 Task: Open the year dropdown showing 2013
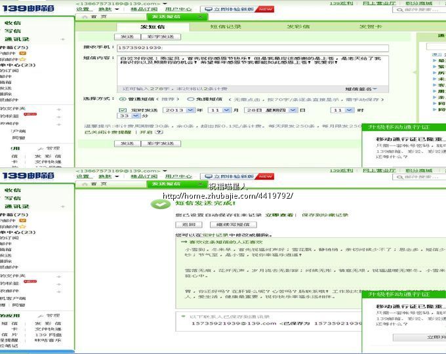178,110
